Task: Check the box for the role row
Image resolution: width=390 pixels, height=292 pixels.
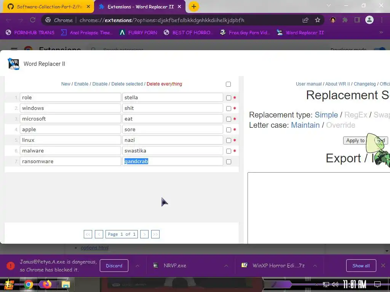Action: [229, 98]
